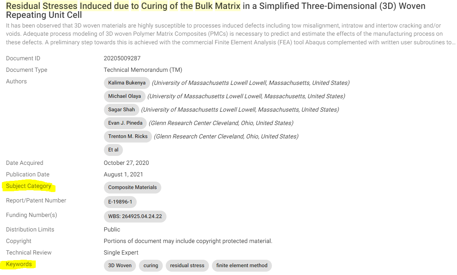Open report number E-19896-1 chip
Image resolution: width=457 pixels, height=275 pixels.
pyautogui.click(x=120, y=202)
